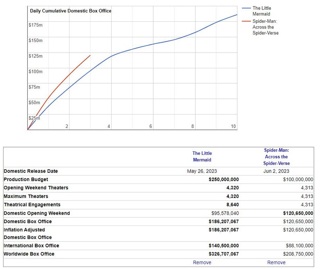Open Spider-Man: Across the Spider-Verse header link
320x269 pixels.
276,157
